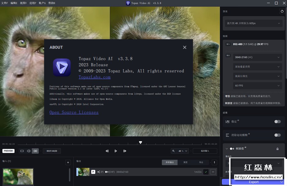Switch to the 所有输出 tab
The height and width of the screenshot is (186, 287).
click(170, 162)
